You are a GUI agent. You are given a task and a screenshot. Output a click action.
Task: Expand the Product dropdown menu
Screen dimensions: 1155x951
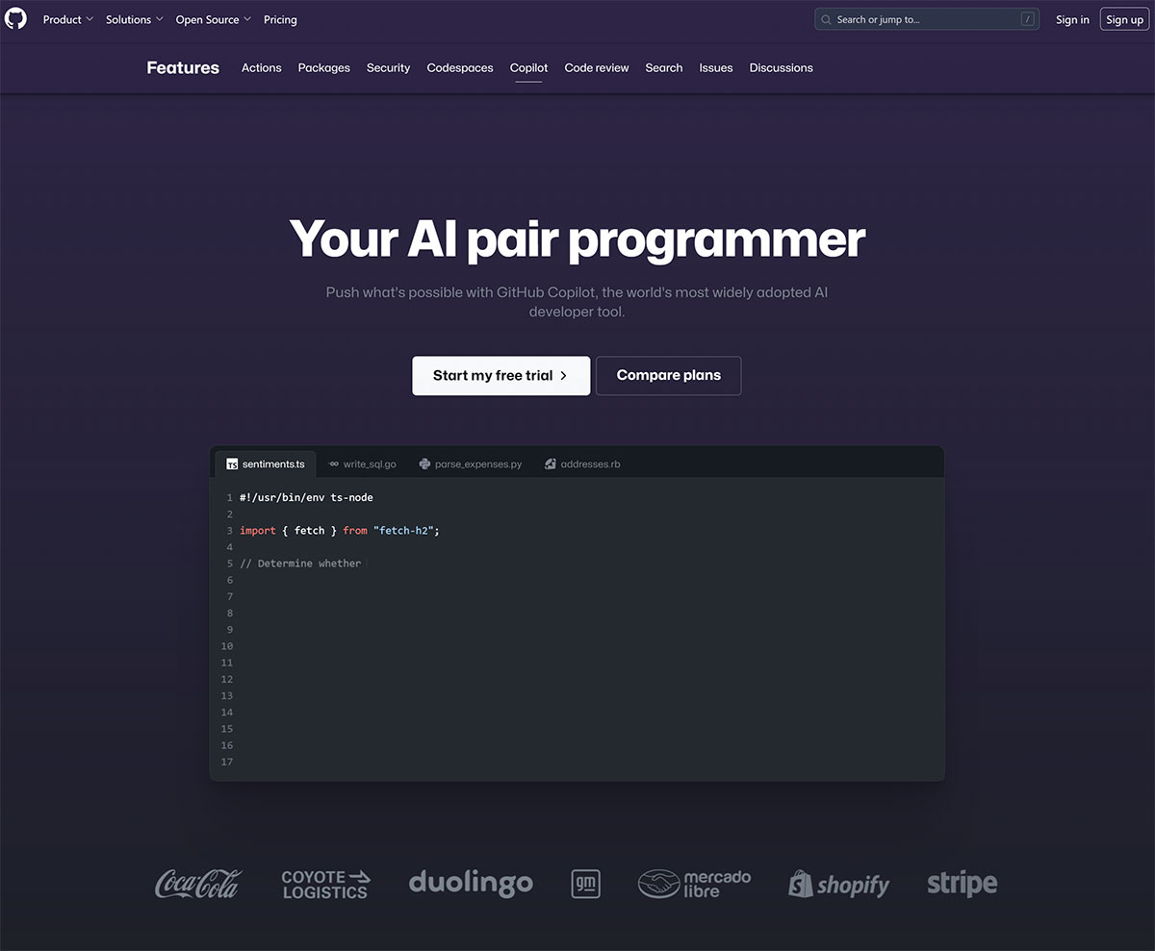point(67,19)
